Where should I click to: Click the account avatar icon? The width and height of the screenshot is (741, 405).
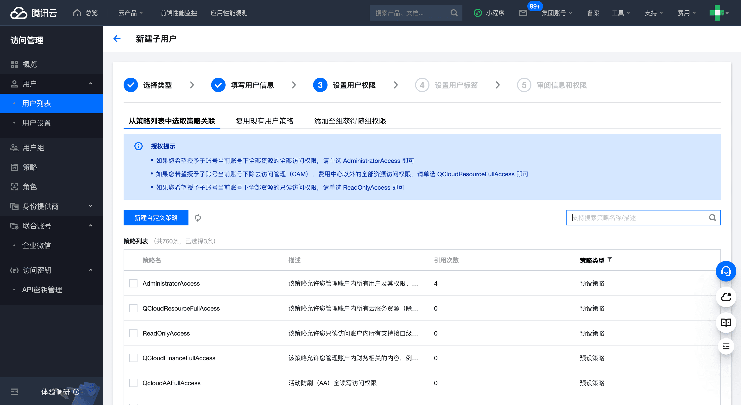(x=717, y=13)
